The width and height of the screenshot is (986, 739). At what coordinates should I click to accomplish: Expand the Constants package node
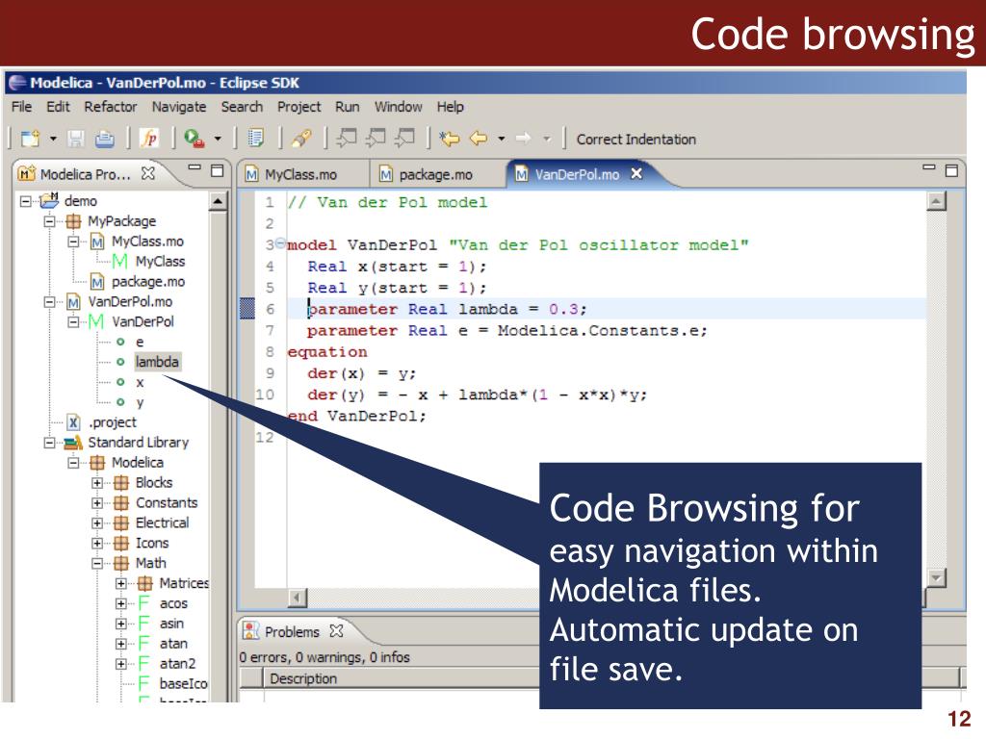(97, 502)
